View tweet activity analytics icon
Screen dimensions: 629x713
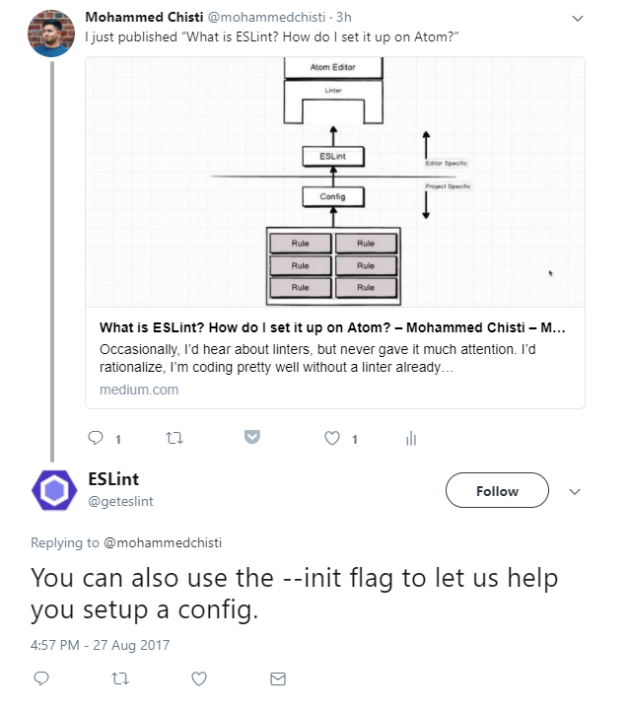[411, 438]
